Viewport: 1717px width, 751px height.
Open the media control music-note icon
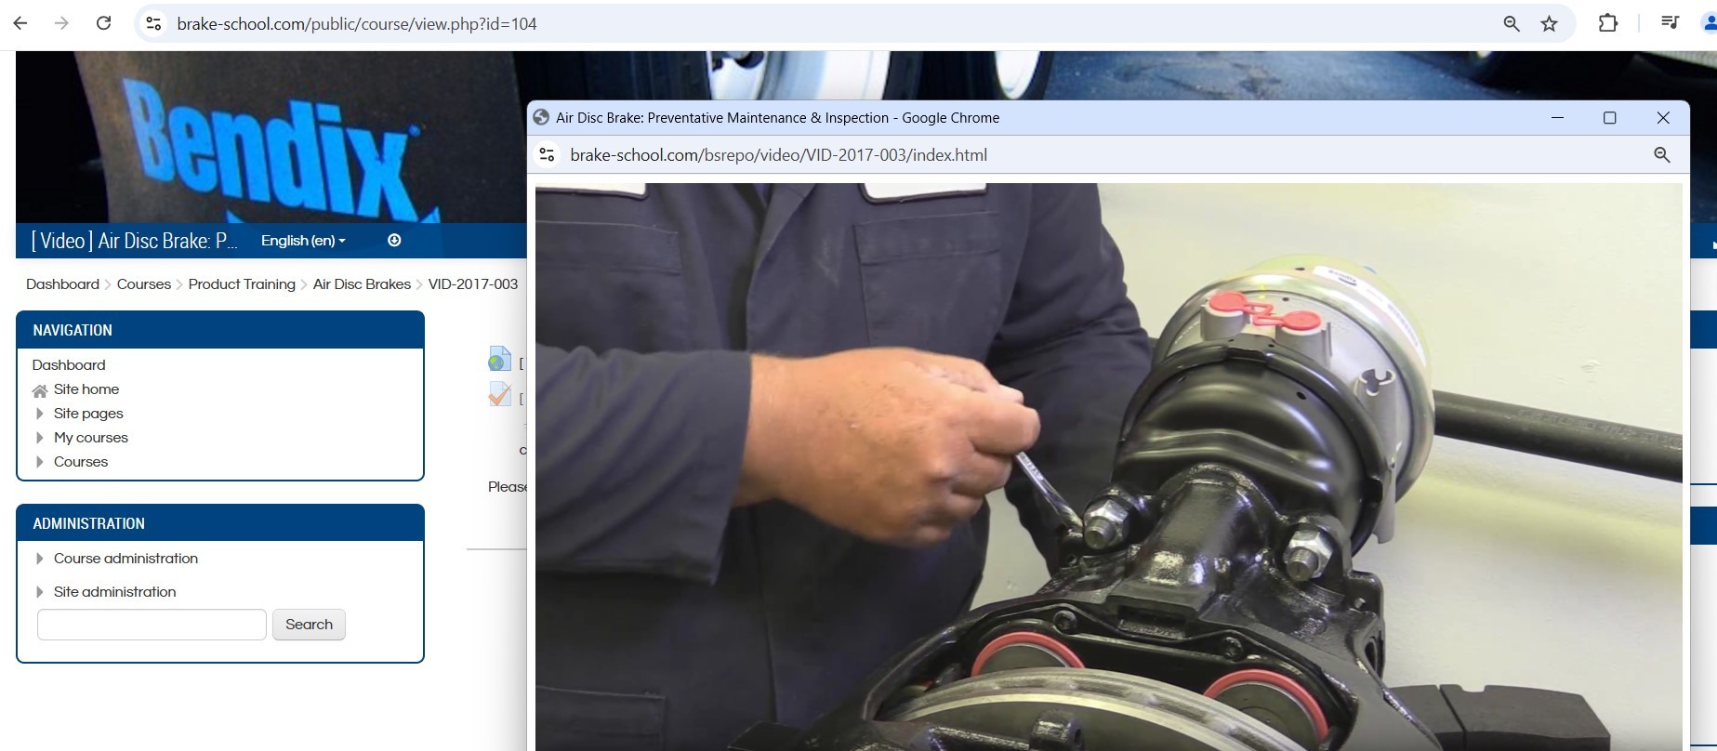[1670, 23]
